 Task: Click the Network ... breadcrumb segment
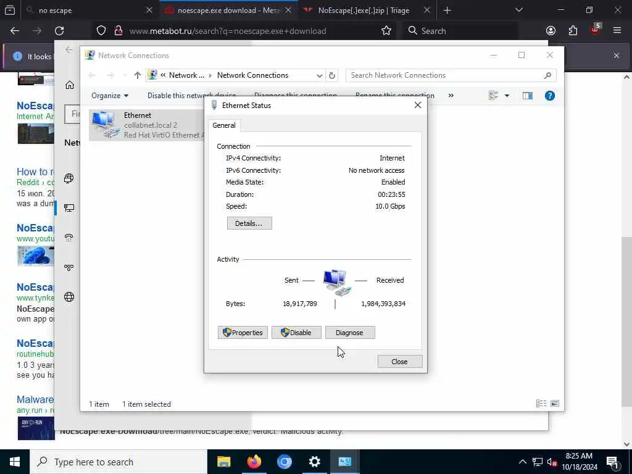tap(186, 75)
